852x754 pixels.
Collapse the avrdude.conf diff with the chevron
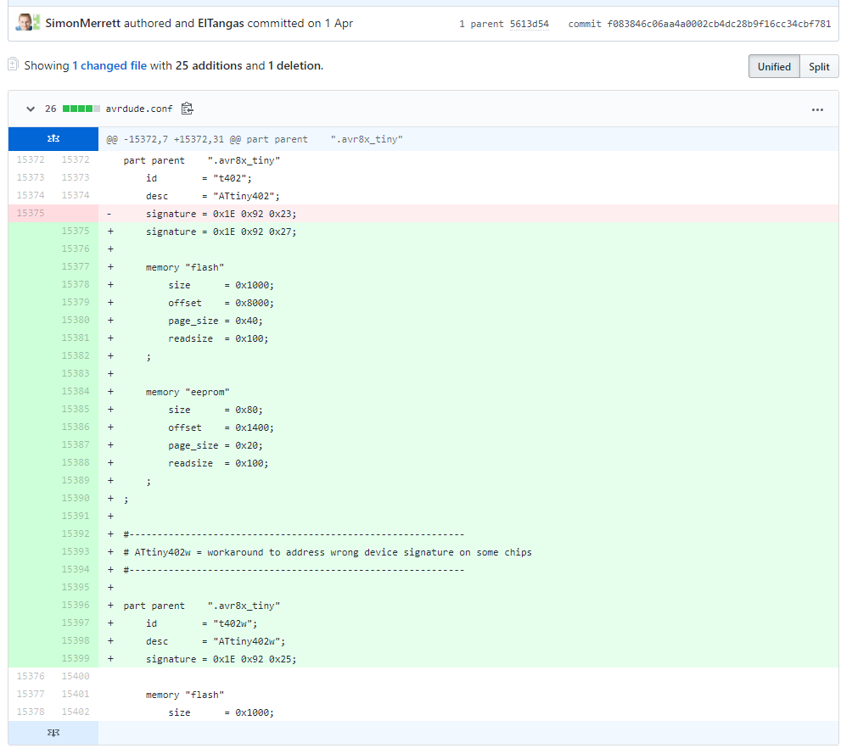(31, 109)
